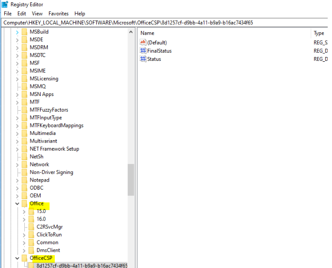Select the Office key in tree

click(x=37, y=203)
